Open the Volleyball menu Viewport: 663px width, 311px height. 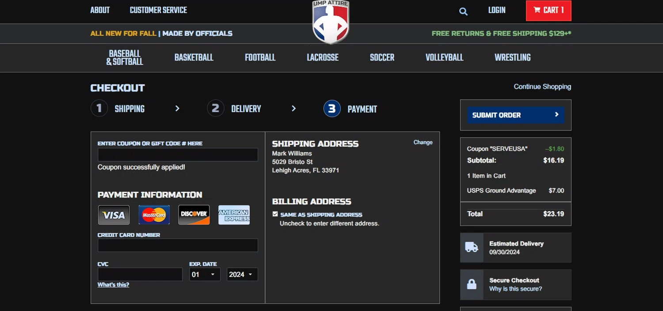coord(444,57)
